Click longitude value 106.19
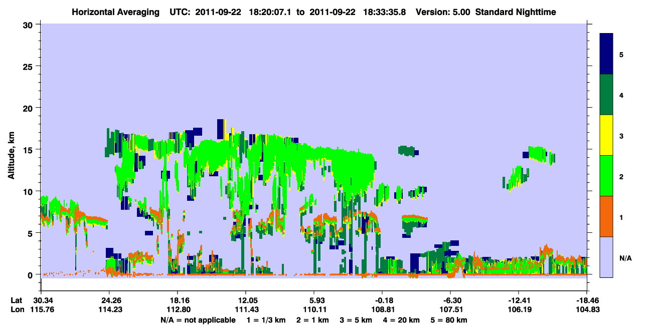Screen dimensions: 652x334 pyautogui.click(x=519, y=310)
